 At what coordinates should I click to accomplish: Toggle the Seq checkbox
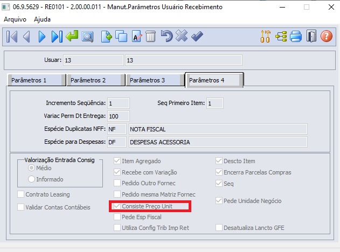219,184
